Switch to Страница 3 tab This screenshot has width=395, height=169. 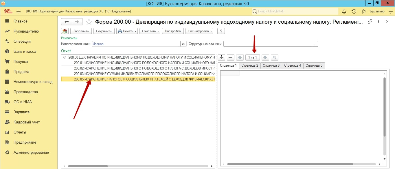click(271, 65)
